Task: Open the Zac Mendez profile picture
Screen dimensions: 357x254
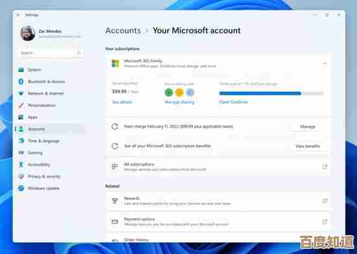Action: point(28,33)
